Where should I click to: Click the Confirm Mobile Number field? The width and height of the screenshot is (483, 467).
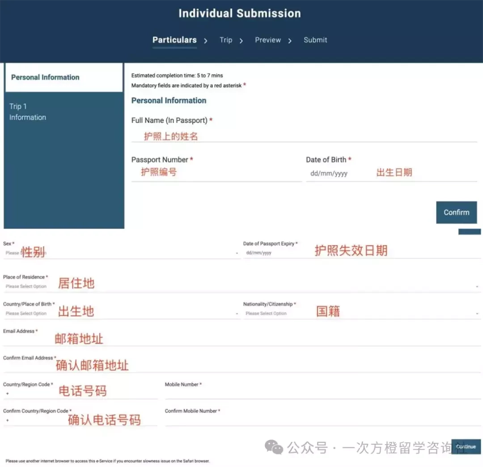322,420
